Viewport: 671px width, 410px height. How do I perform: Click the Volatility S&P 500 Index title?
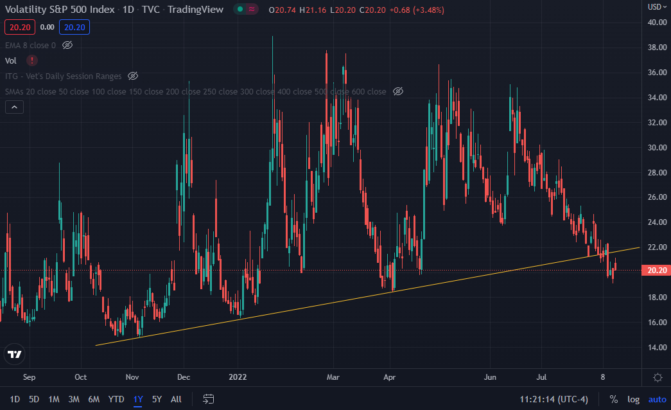coord(60,10)
